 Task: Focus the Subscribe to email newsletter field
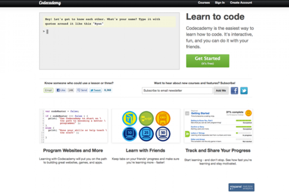click(177, 91)
